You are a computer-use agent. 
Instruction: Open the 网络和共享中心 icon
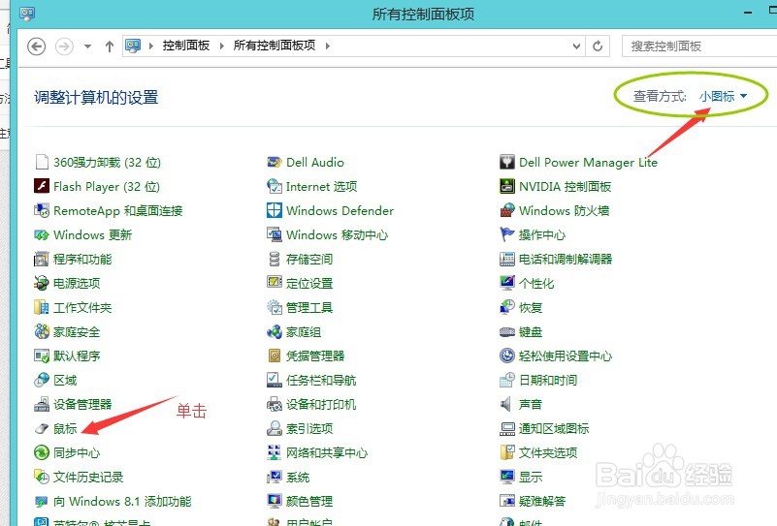click(274, 452)
